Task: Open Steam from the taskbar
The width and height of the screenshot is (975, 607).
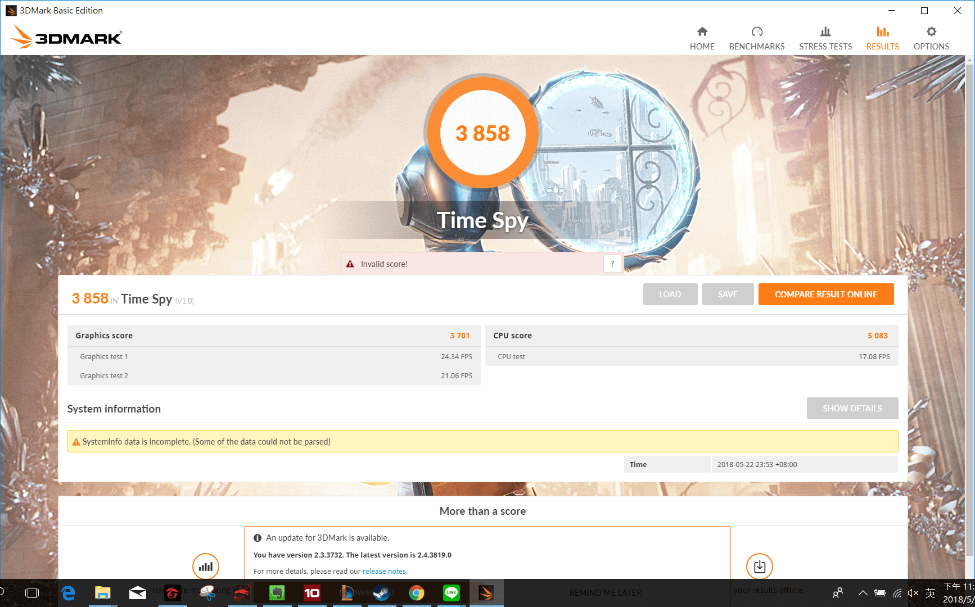Action: (382, 593)
